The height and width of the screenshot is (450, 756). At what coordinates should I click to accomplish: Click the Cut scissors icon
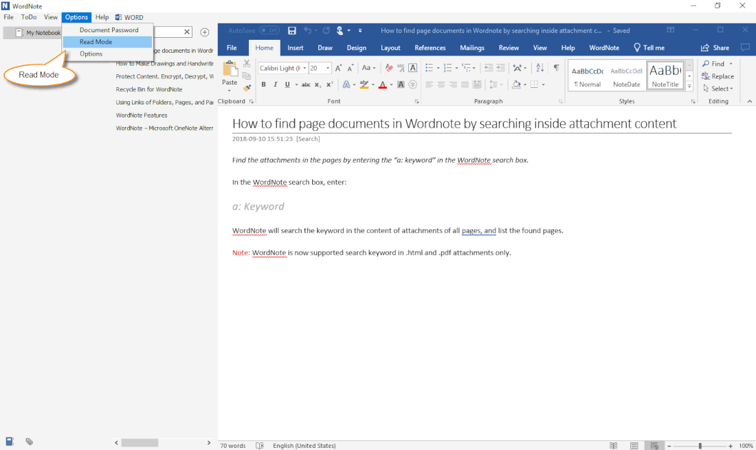pos(247,64)
